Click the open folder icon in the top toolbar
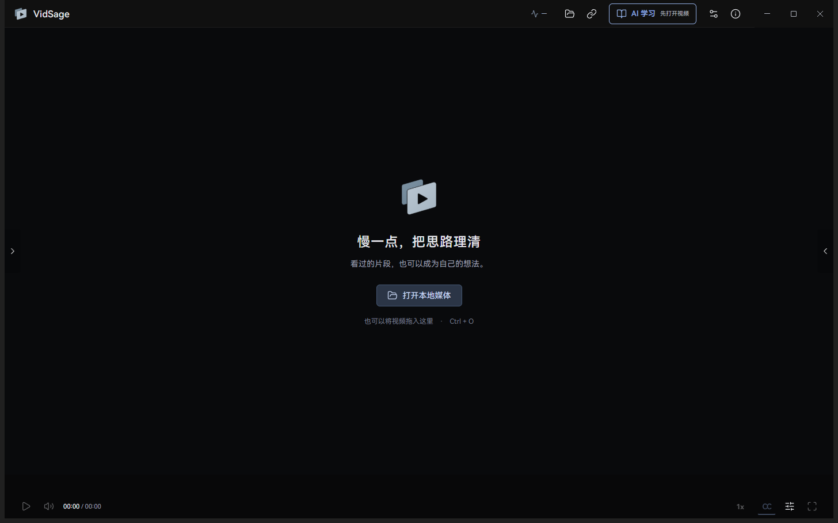 (570, 14)
